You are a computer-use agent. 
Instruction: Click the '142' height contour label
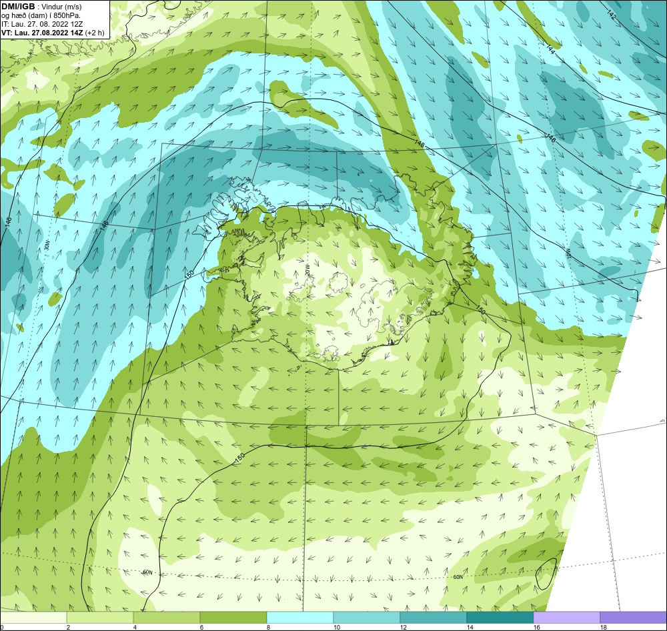[611, 15]
